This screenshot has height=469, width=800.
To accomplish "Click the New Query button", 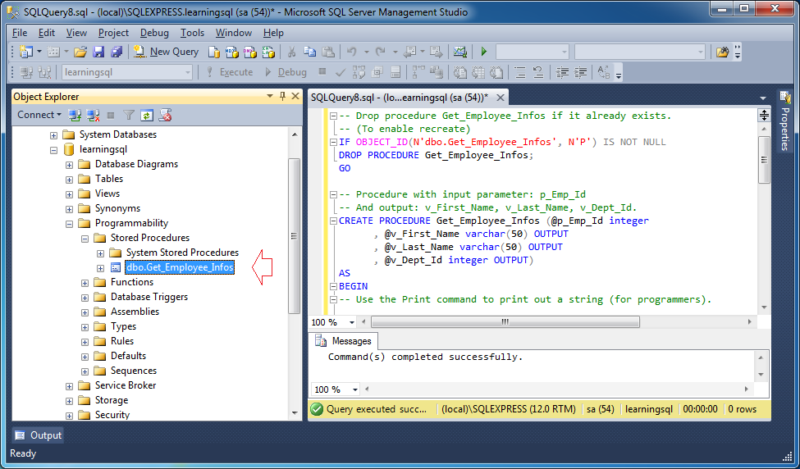I will point(167,52).
